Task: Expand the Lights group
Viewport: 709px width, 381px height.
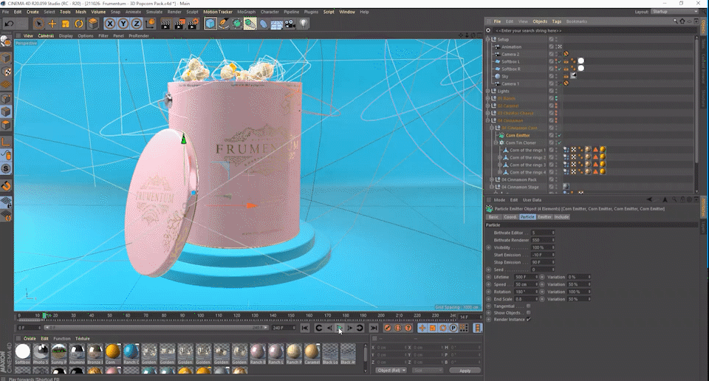Action: click(x=488, y=91)
